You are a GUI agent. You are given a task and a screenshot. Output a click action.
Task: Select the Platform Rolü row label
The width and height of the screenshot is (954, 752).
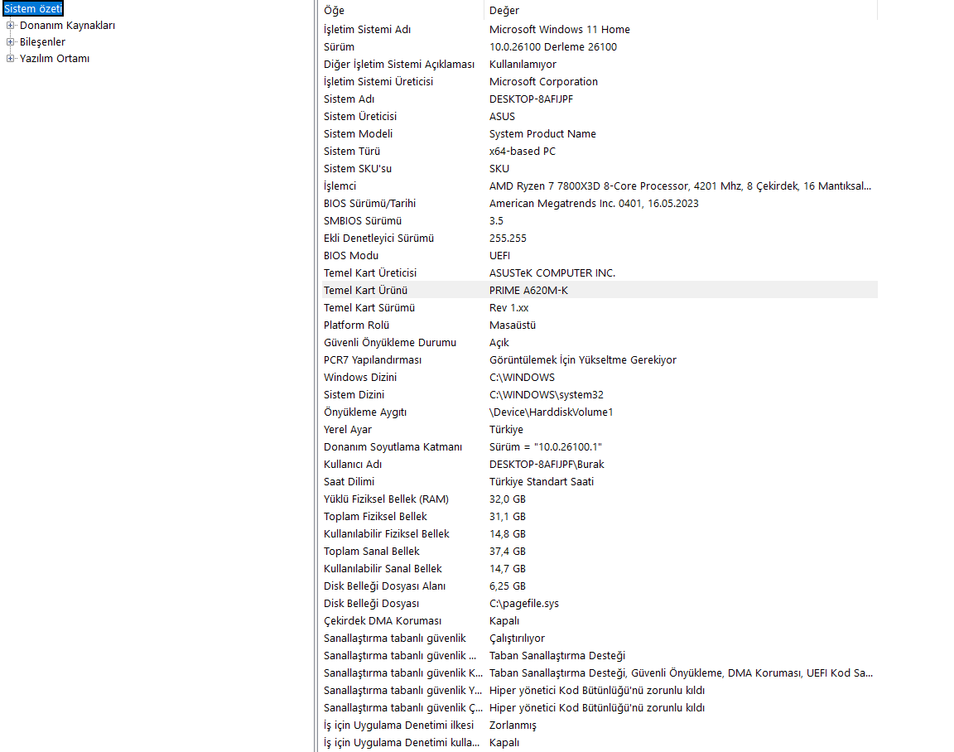[x=356, y=325]
